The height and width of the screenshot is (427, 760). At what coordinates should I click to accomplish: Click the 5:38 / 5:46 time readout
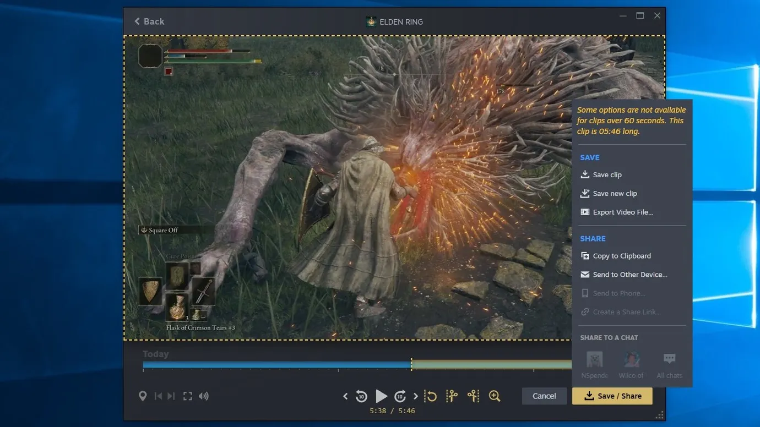[392, 411]
